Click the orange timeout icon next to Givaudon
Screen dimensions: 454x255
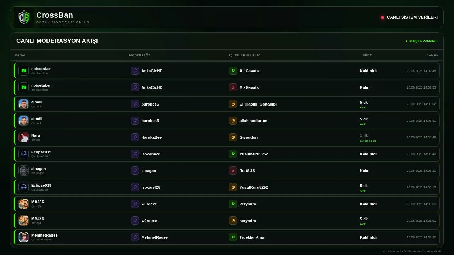[233, 137]
